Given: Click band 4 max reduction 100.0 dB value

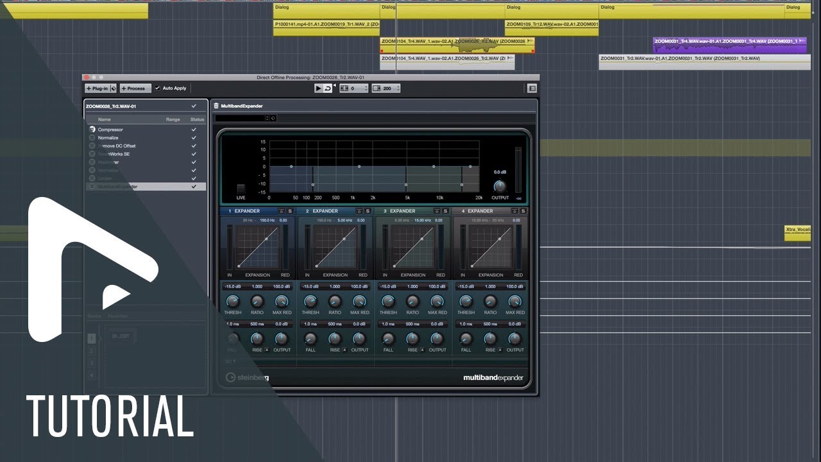Looking at the screenshot, I should click(515, 287).
